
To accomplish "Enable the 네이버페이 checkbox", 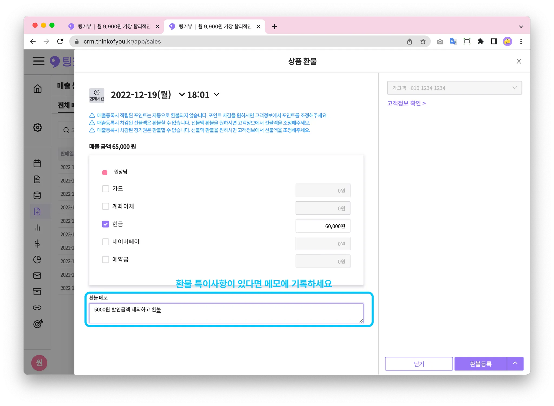I will [105, 242].
